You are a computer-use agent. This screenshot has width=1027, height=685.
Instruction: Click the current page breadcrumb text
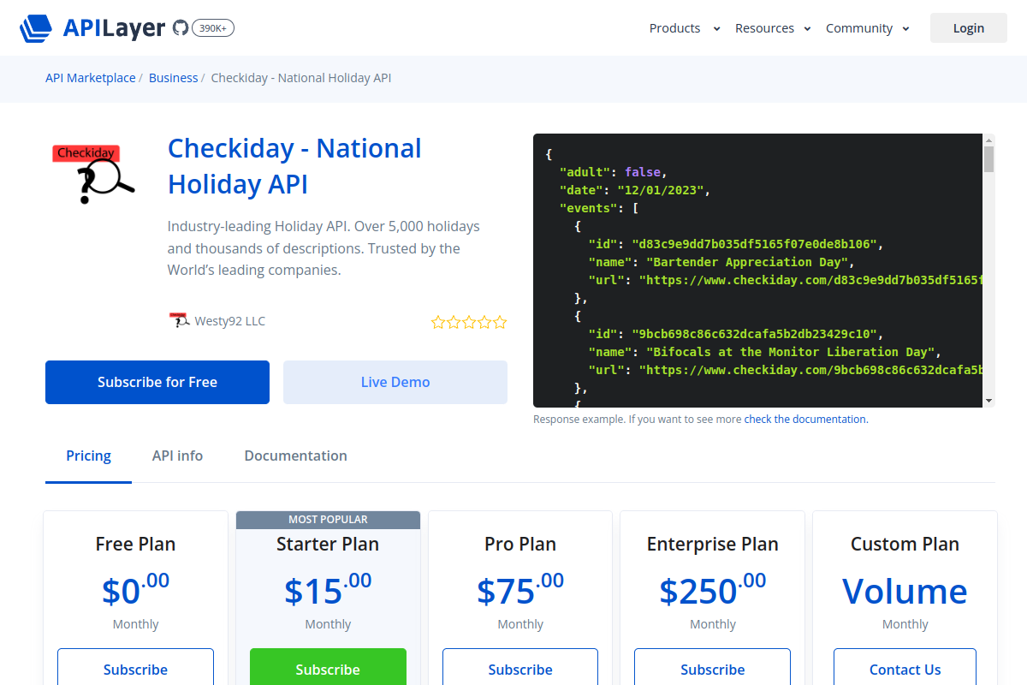click(301, 78)
